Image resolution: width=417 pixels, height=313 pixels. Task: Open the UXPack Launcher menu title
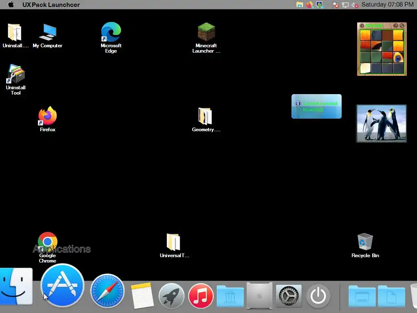tap(51, 5)
